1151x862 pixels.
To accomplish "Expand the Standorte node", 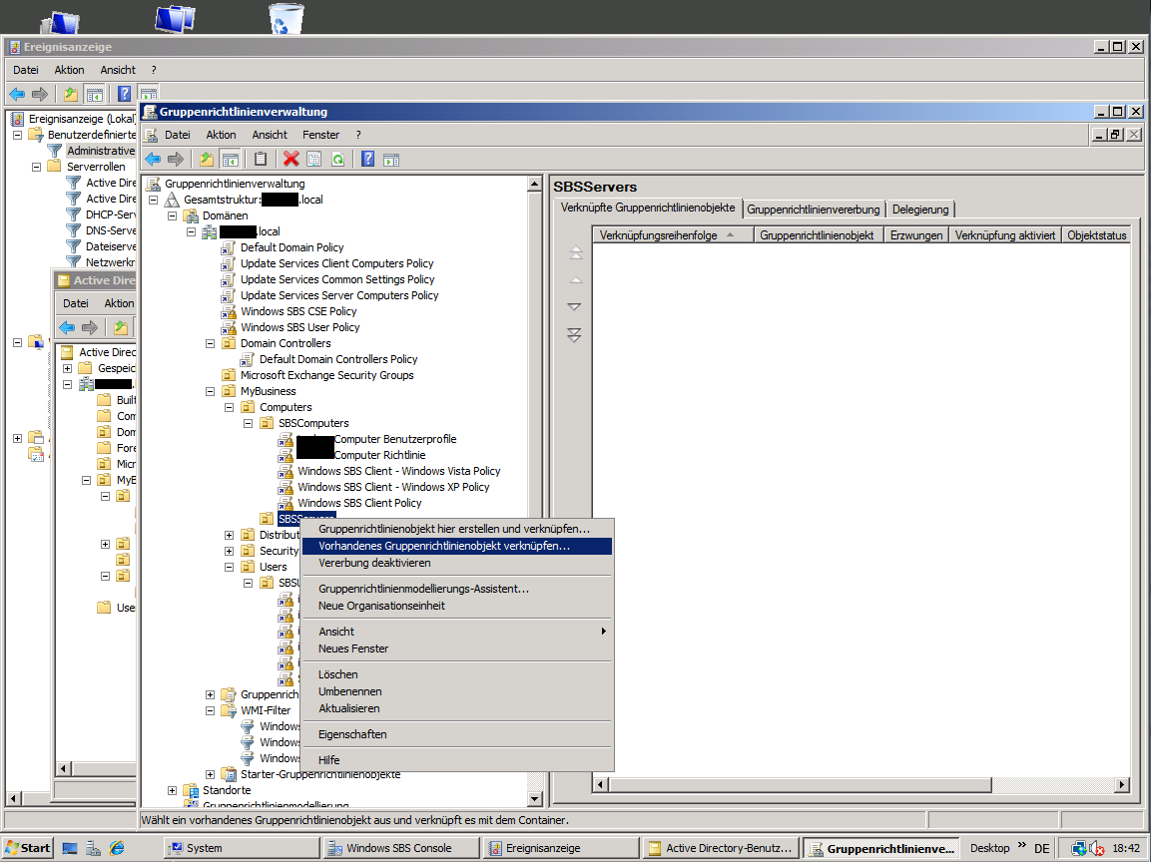I will click(172, 791).
